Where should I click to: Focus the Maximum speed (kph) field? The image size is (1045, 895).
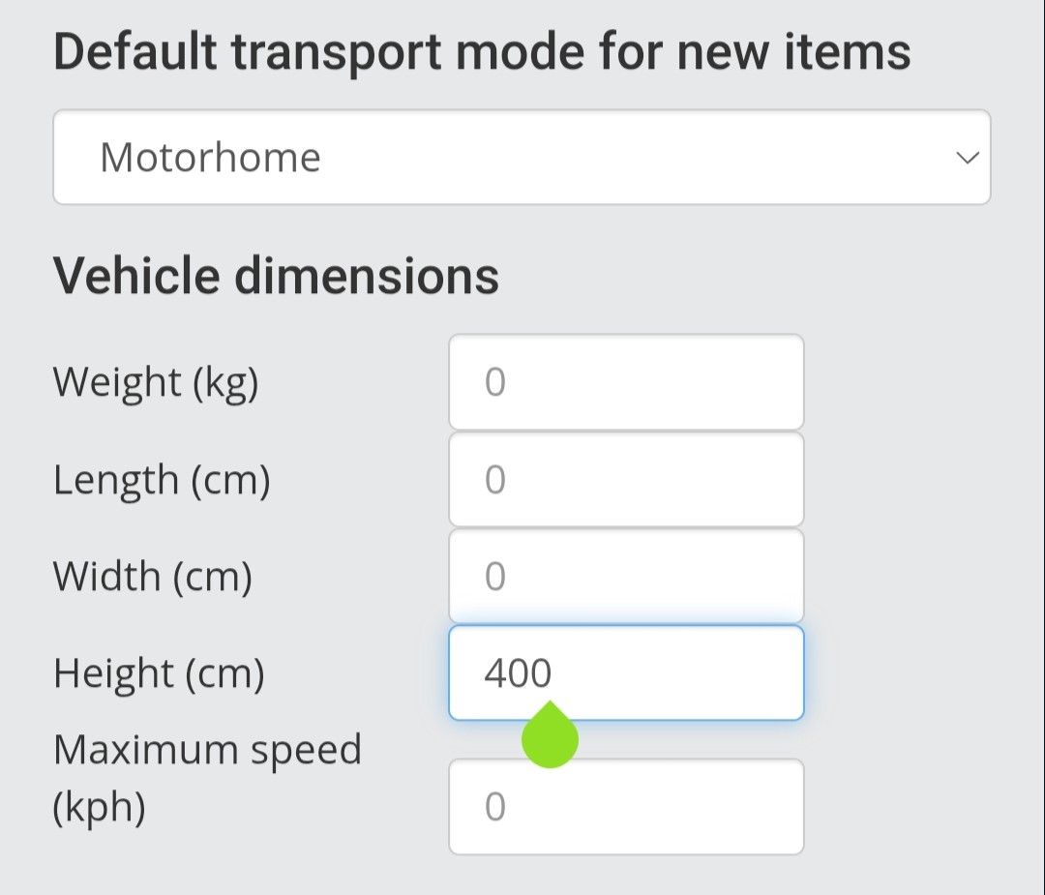pos(625,807)
